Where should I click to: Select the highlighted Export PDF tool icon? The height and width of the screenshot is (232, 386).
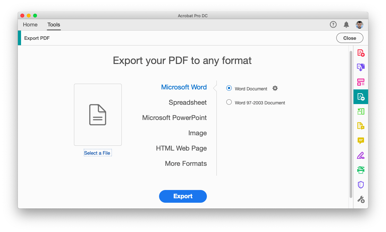[x=361, y=97]
